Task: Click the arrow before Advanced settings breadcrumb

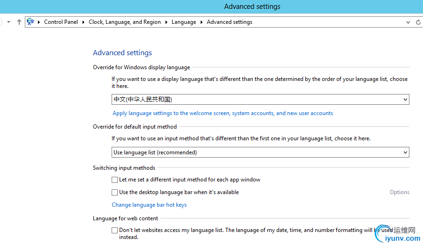Action: point(202,22)
